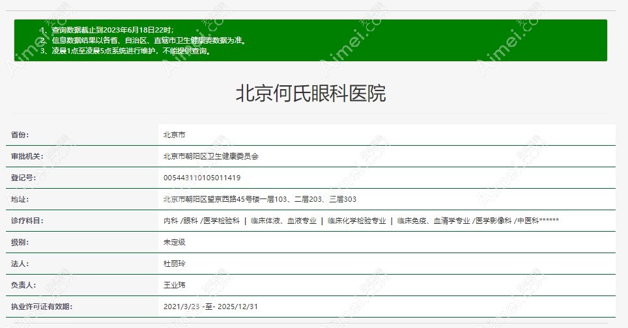Click the 负责人 row label

point(23,285)
